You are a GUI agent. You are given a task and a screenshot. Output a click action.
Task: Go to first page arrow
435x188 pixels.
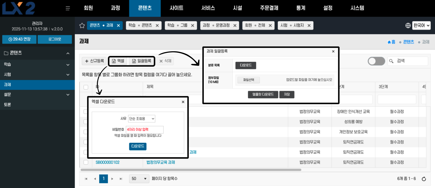point(86,179)
